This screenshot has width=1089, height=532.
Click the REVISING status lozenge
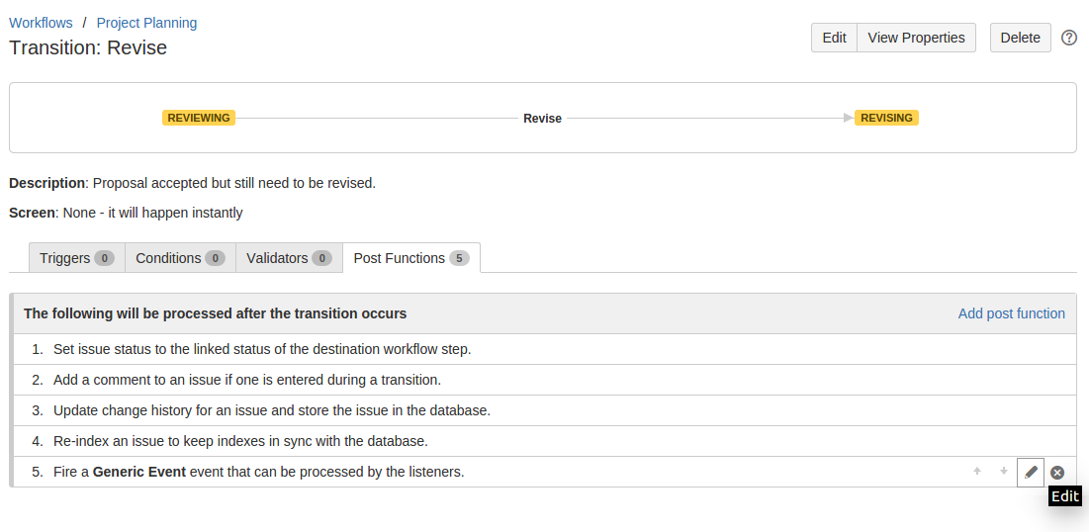point(886,118)
